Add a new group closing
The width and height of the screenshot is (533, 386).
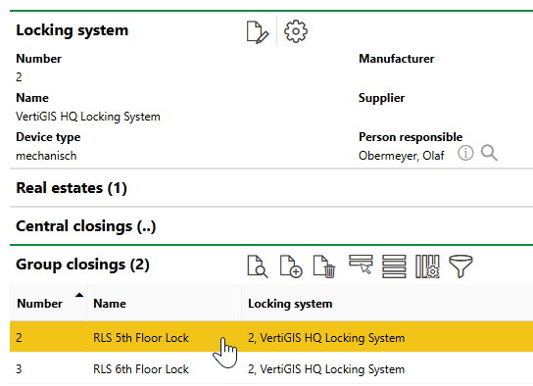click(291, 266)
